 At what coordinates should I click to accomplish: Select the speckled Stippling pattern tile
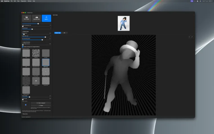pyautogui.click(x=36, y=53)
